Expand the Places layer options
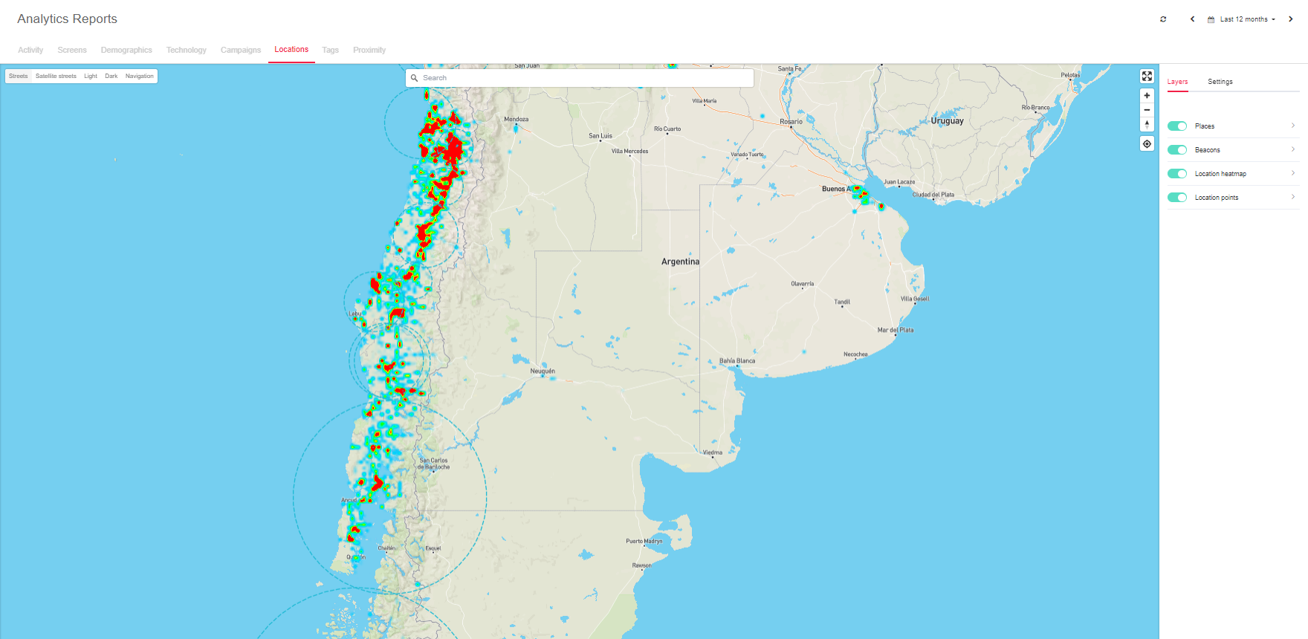This screenshot has width=1308, height=639. 1293,126
